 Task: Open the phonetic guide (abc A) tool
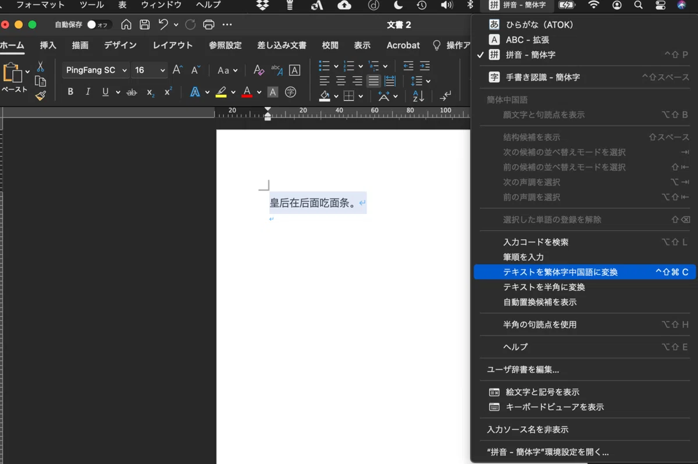(x=277, y=70)
